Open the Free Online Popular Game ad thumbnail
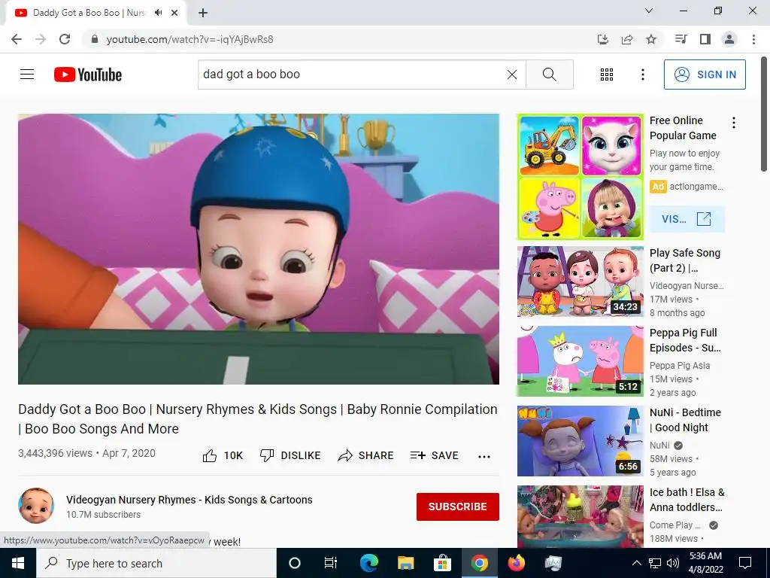770x578 pixels. pos(580,177)
